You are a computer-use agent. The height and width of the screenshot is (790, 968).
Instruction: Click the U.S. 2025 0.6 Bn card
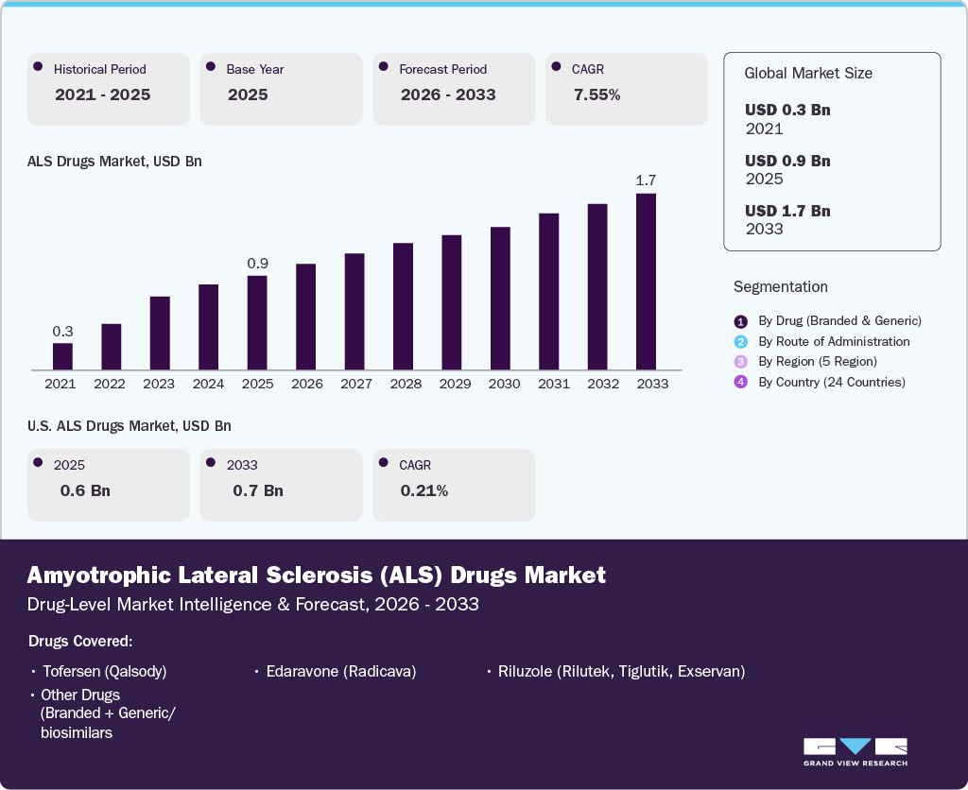(108, 485)
